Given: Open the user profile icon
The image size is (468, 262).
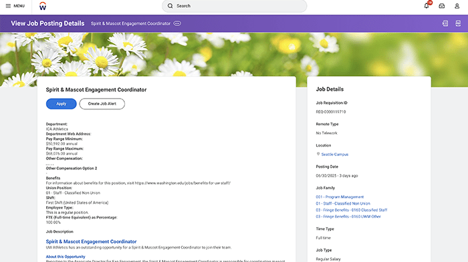Looking at the screenshot, I should click(457, 6).
